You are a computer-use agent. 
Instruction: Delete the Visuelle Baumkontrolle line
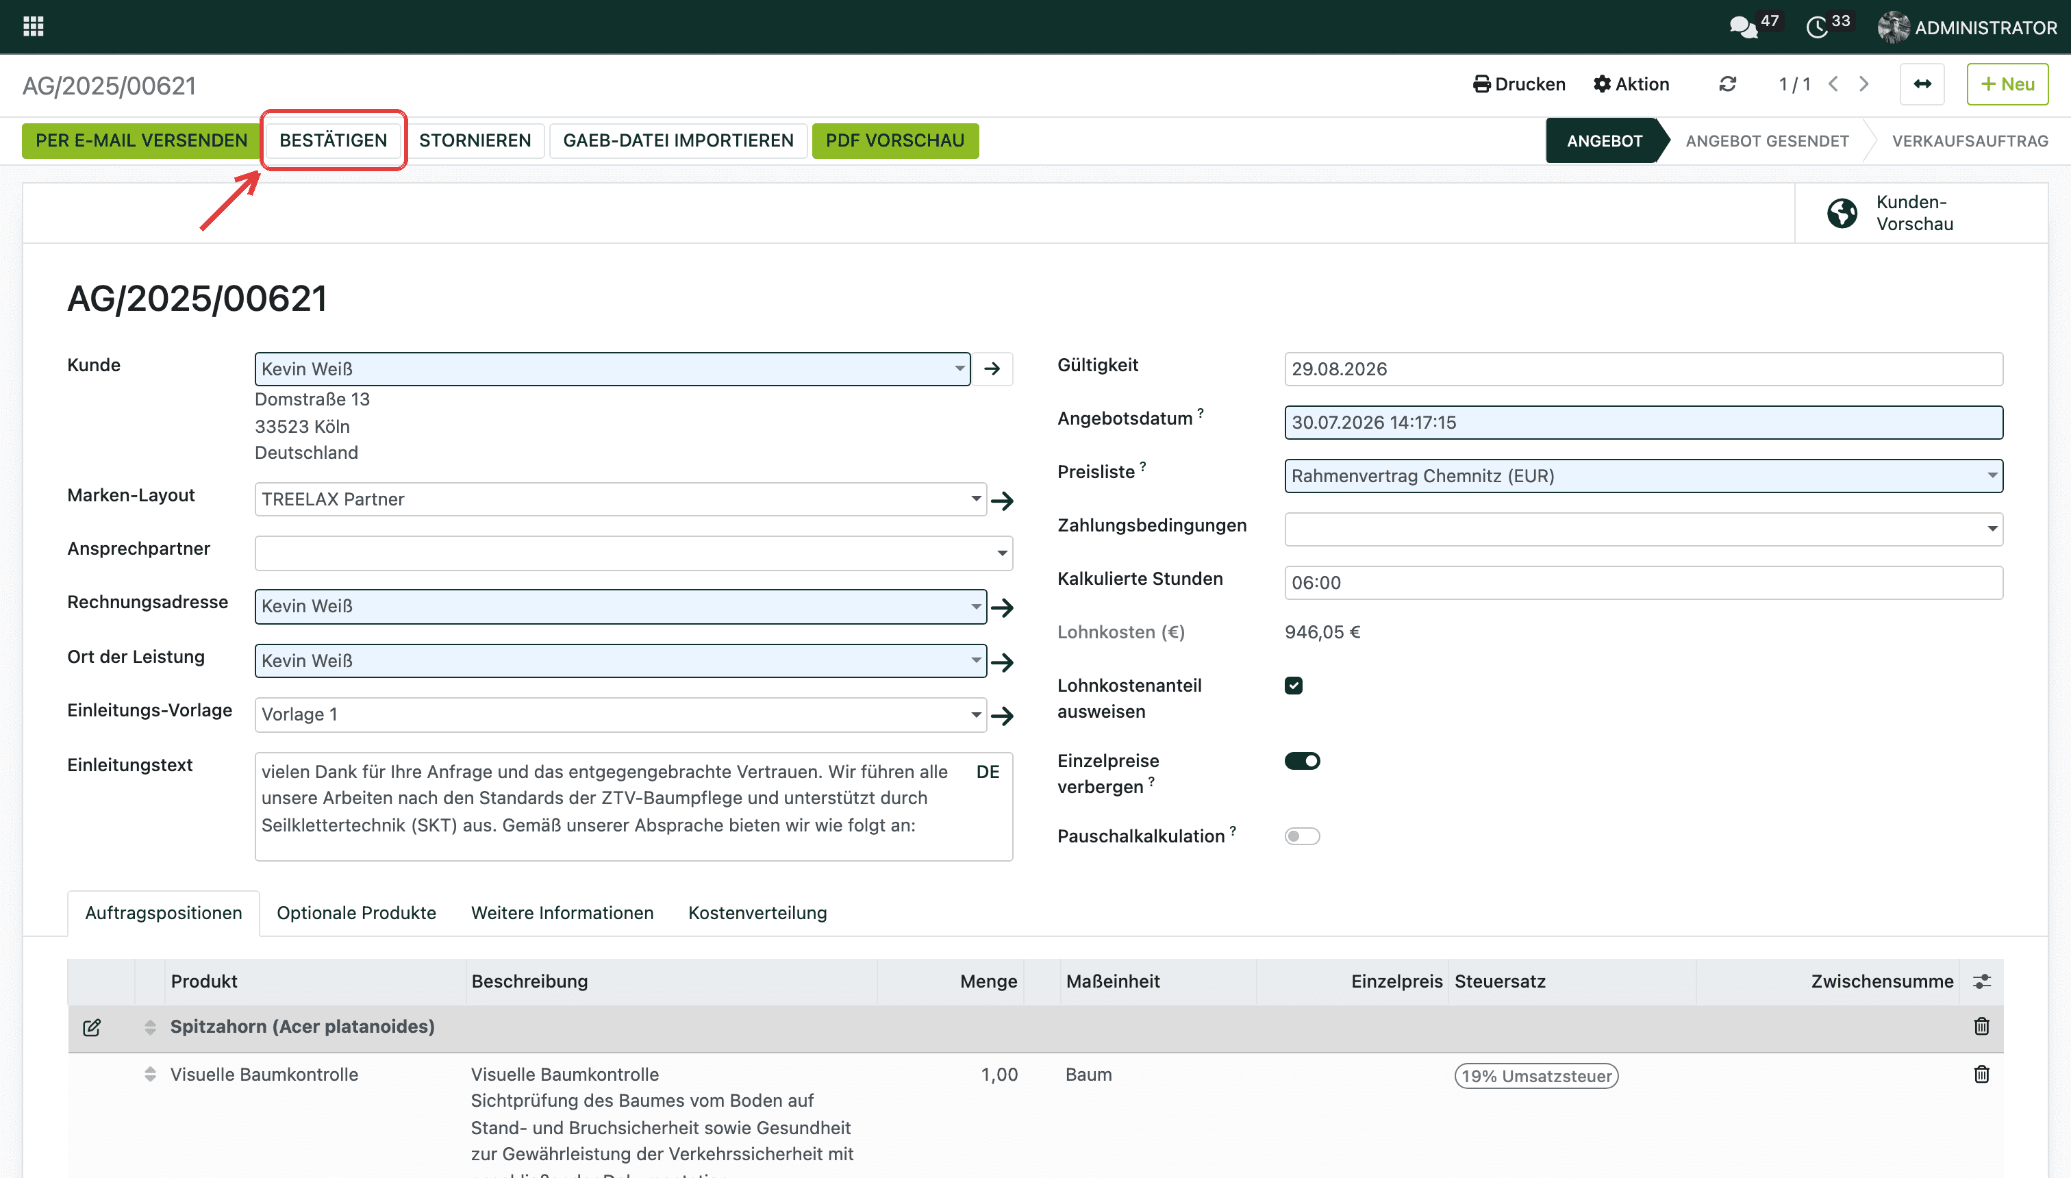pos(1981,1075)
